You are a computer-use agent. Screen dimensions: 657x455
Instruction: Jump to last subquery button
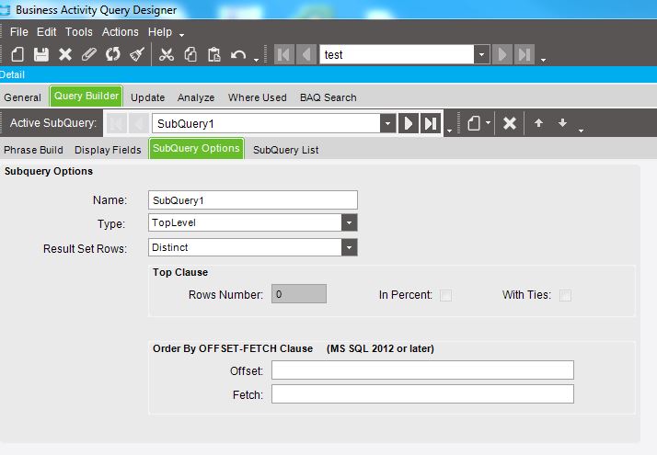tap(431, 123)
